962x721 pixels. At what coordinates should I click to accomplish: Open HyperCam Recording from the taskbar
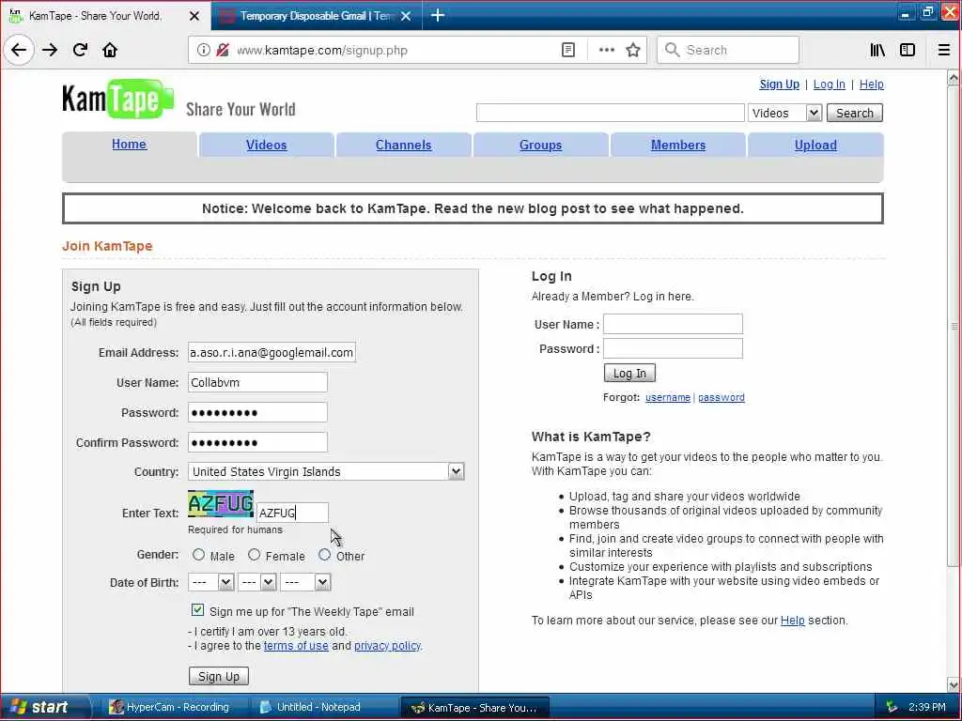(x=170, y=707)
